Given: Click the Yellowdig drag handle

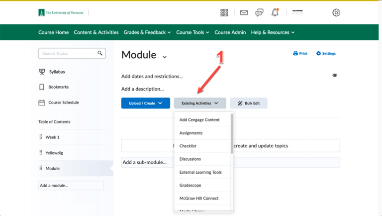Looking at the screenshot, I should point(41,152).
